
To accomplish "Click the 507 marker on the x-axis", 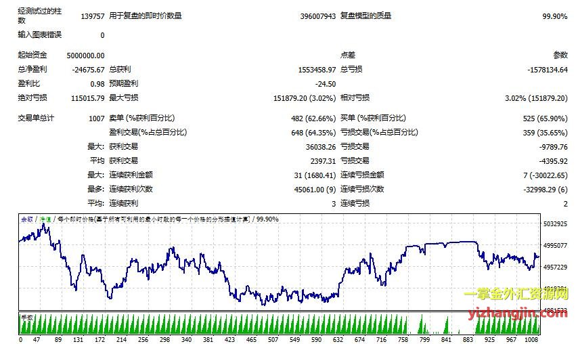I will (273, 340).
